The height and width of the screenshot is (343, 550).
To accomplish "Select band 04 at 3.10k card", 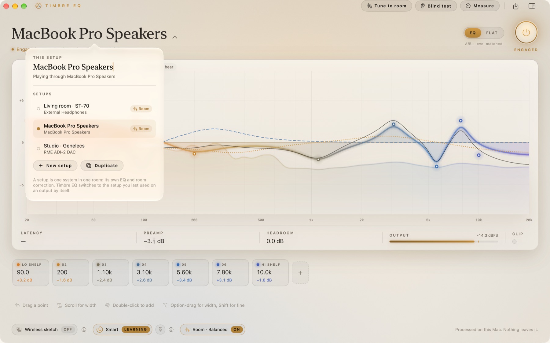I will (x=150, y=272).
